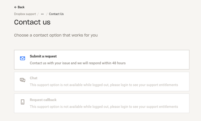Click the Chat unavailable description text
Viewport: 201px width, 121px height.
click(x=104, y=85)
